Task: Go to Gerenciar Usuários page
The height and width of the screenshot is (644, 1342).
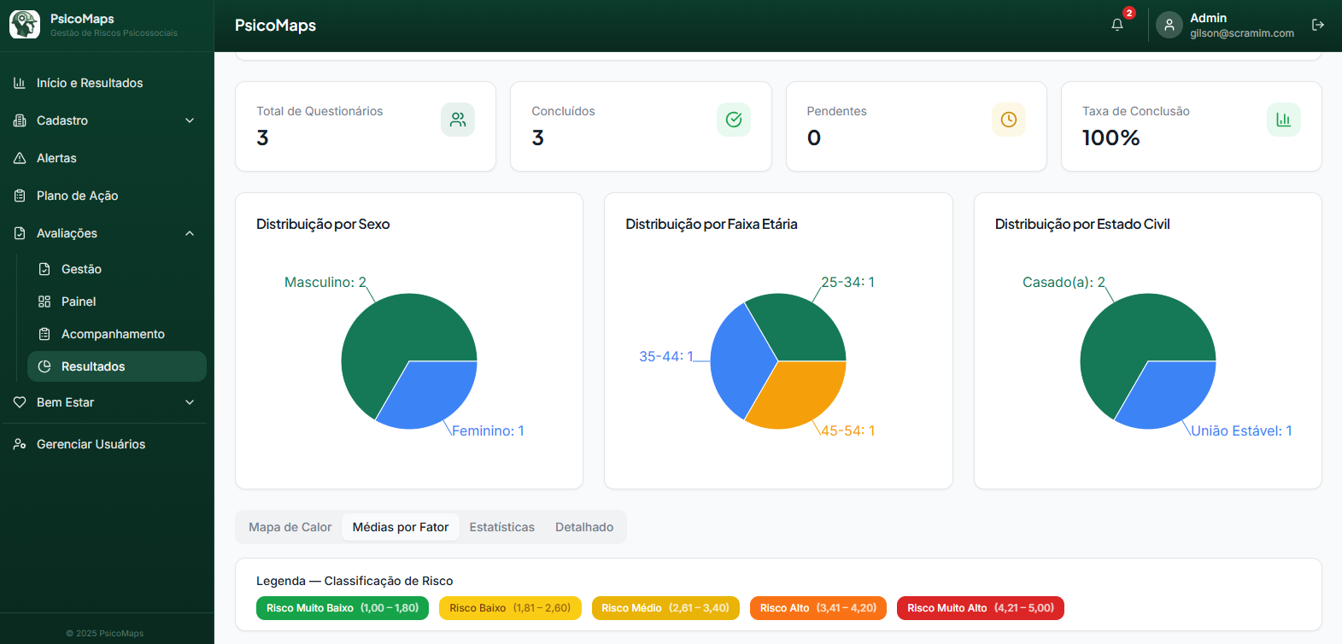Action: coord(91,444)
